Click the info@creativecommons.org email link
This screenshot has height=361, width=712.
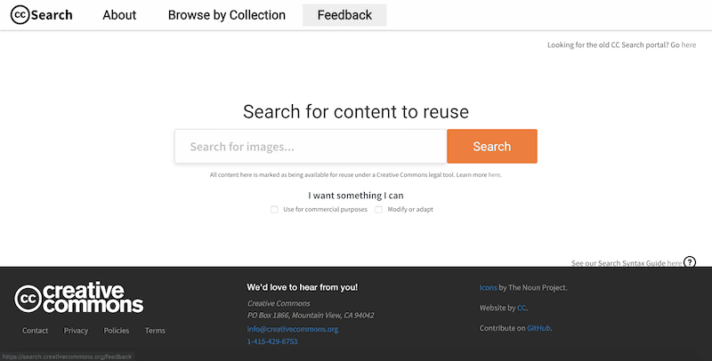click(x=292, y=329)
